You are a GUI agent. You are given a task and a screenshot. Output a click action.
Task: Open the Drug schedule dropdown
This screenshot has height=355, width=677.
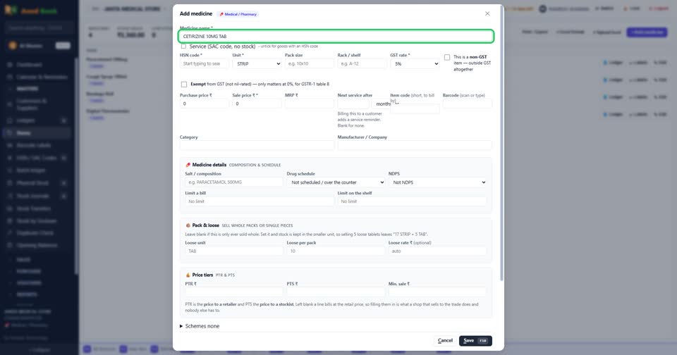[x=336, y=182]
